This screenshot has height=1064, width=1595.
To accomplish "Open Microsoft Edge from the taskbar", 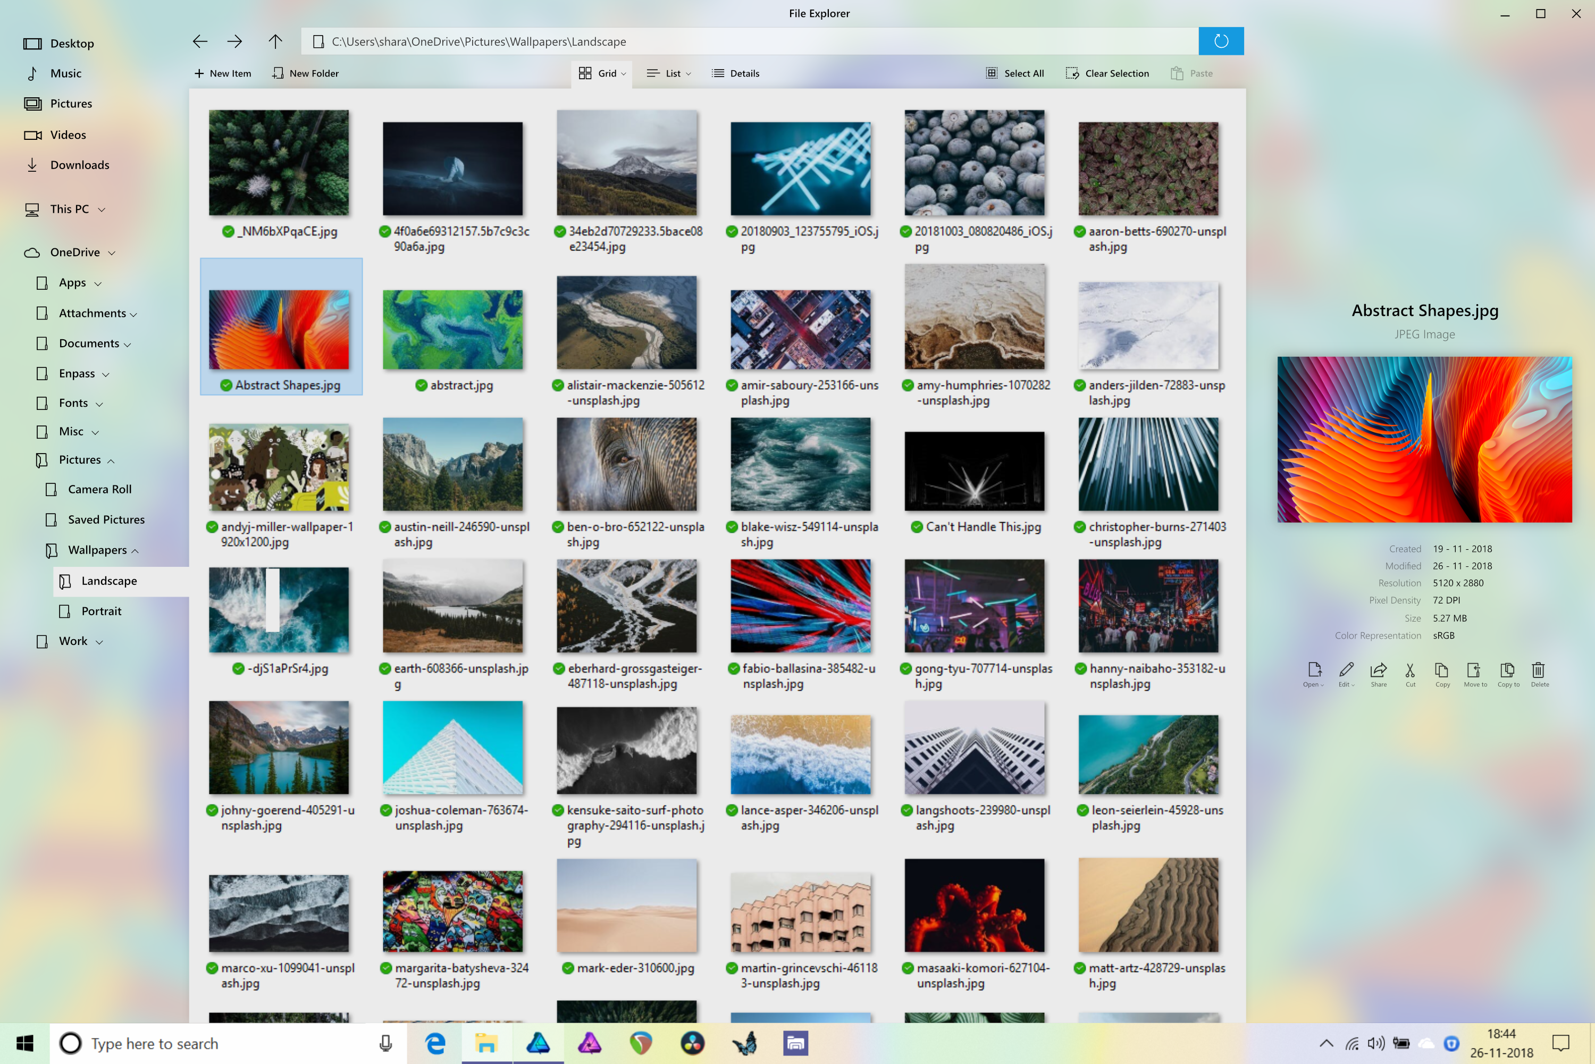I will tap(435, 1043).
